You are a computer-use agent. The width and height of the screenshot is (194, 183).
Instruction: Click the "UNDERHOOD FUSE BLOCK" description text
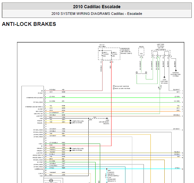click(126, 51)
